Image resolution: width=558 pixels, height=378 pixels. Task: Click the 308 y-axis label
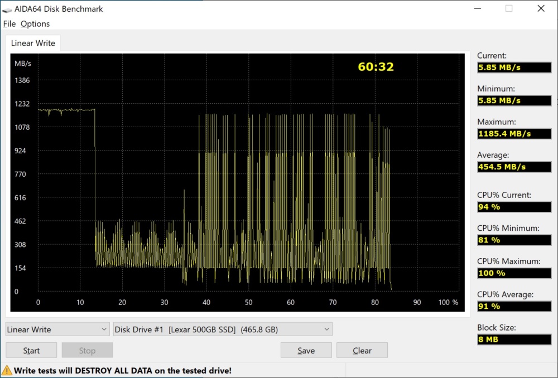coord(20,245)
